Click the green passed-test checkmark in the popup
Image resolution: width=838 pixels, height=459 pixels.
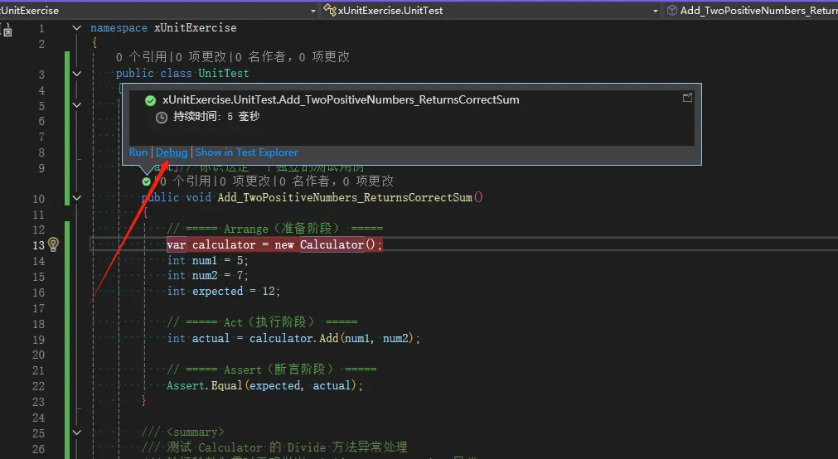(x=150, y=100)
